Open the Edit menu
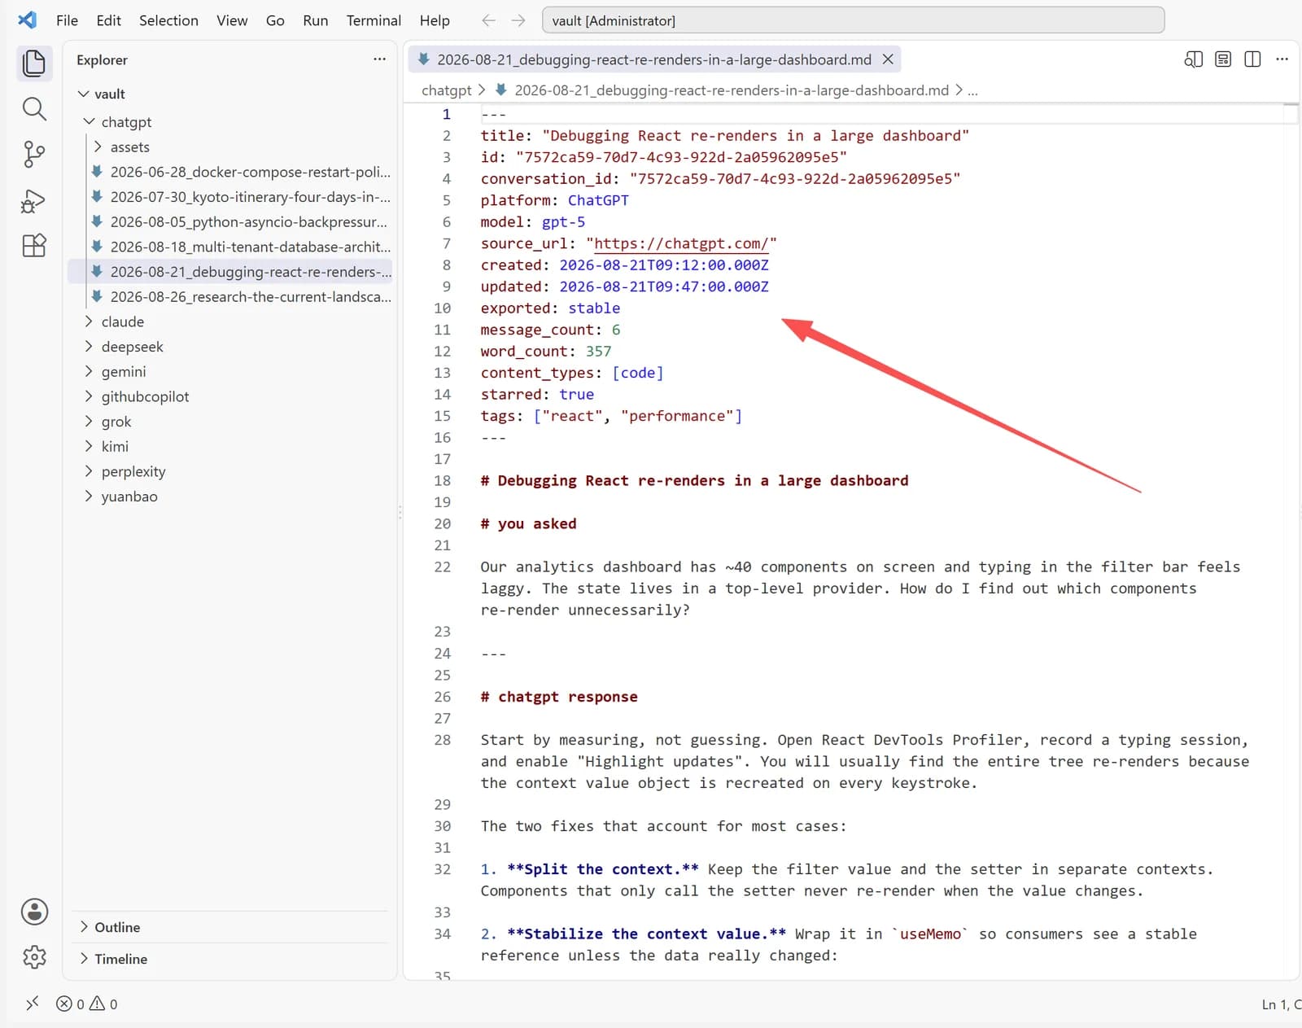 [108, 20]
